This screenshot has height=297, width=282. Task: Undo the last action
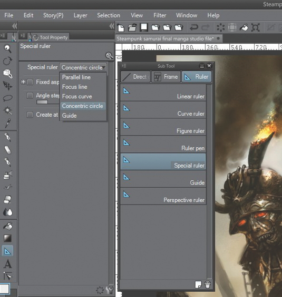tap(194, 28)
